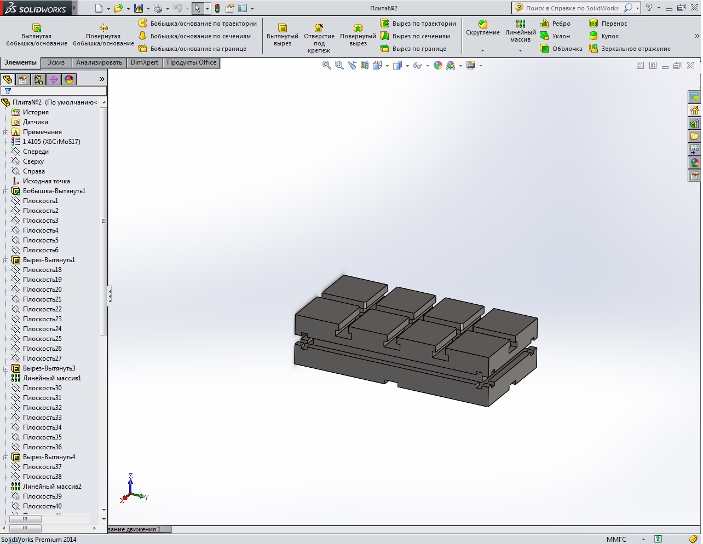Open the View Orientation dropdown arrow
This screenshot has width=703, height=544.
pyautogui.click(x=387, y=66)
